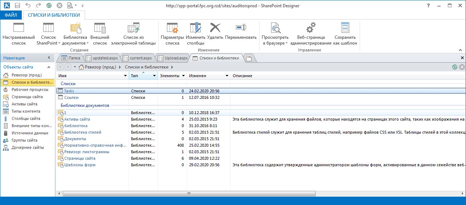Screen dimensions: 466x205
Task: Click the Save icon in the quick access toolbar
Action: [x=17, y=5]
